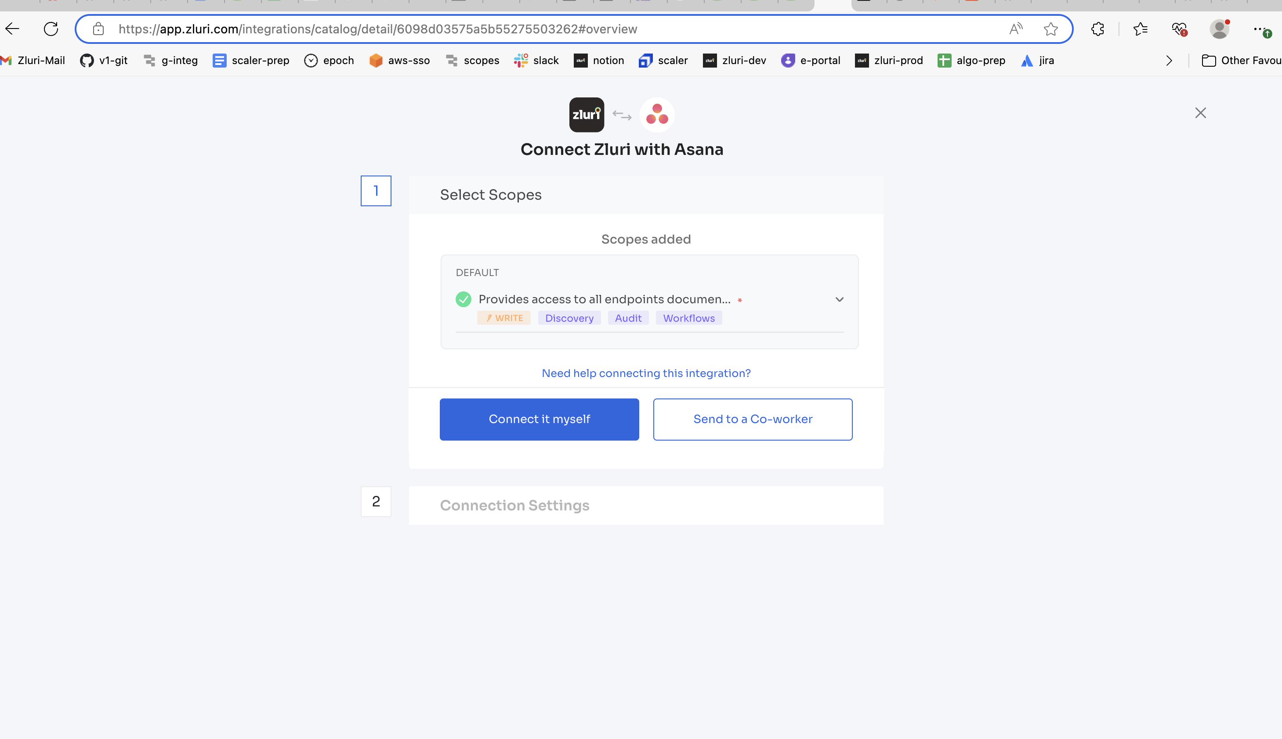The width and height of the screenshot is (1282, 739).
Task: Show more bookmarks with the chevron
Action: click(x=1169, y=61)
